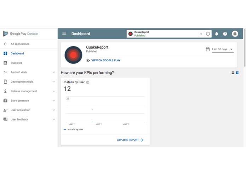The image size is (246, 175).
Task: Click How are your KPIs performing heading
Action: pos(87,73)
